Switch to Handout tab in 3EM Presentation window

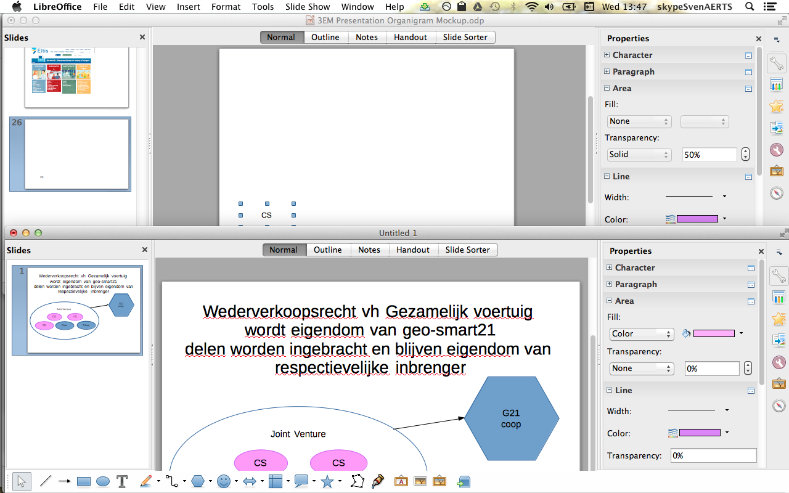(x=411, y=37)
